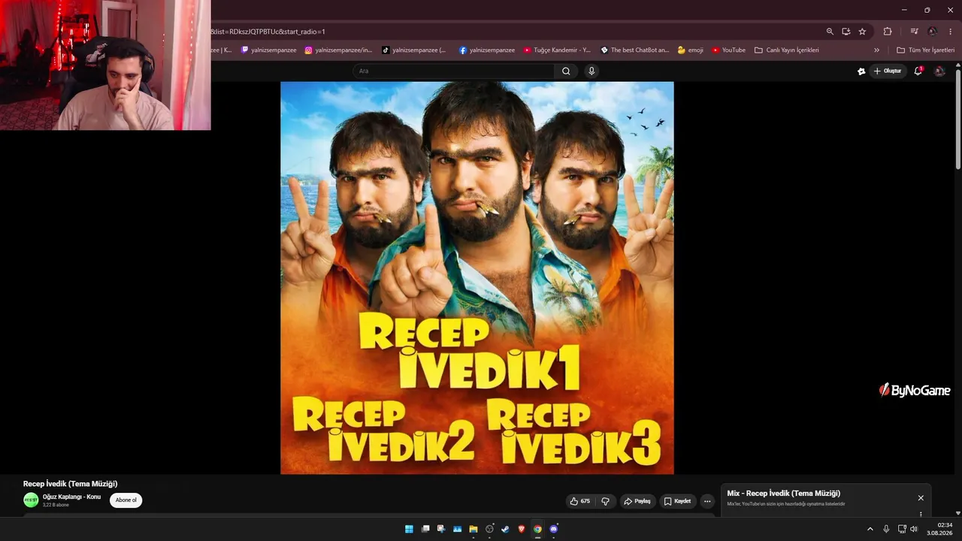This screenshot has width=962, height=541.
Task: Open the YouTube bookmark
Action: point(728,50)
